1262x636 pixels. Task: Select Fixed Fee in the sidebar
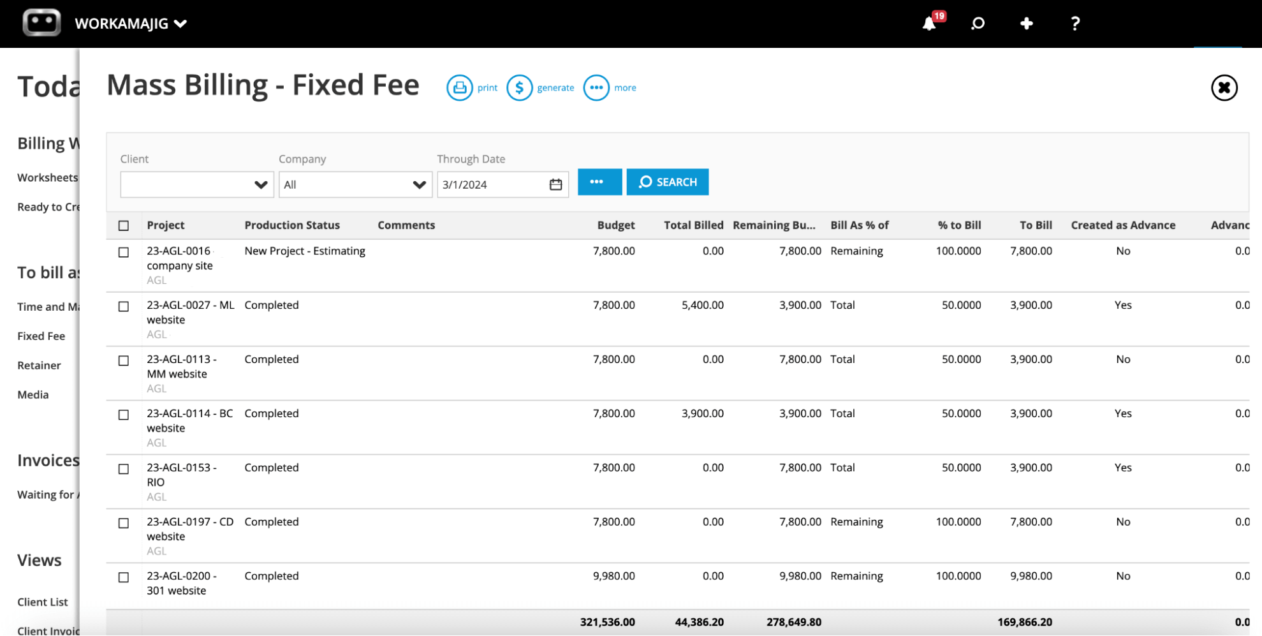point(41,336)
